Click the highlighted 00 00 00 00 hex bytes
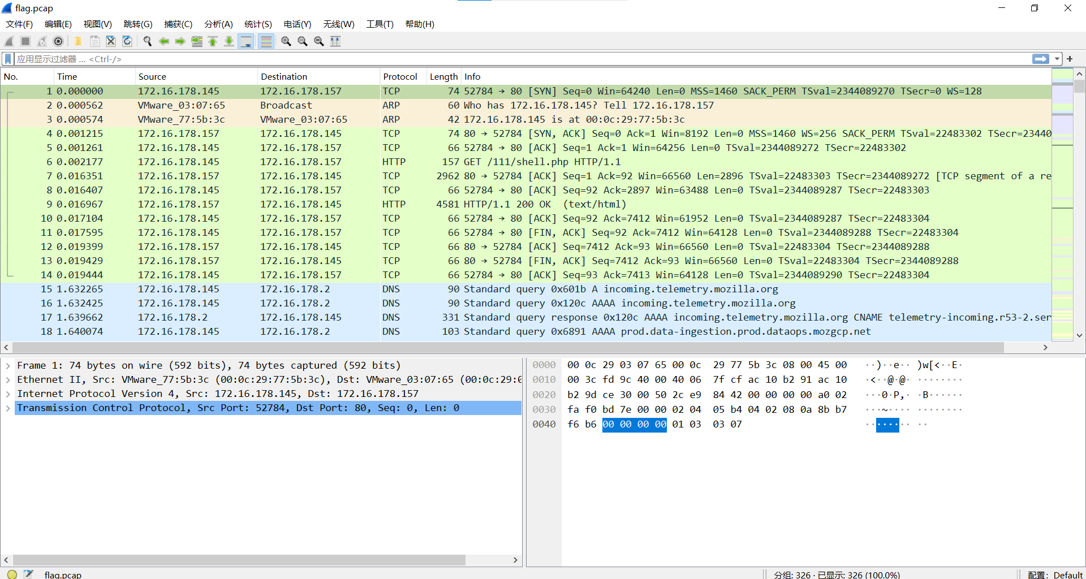 coord(634,425)
